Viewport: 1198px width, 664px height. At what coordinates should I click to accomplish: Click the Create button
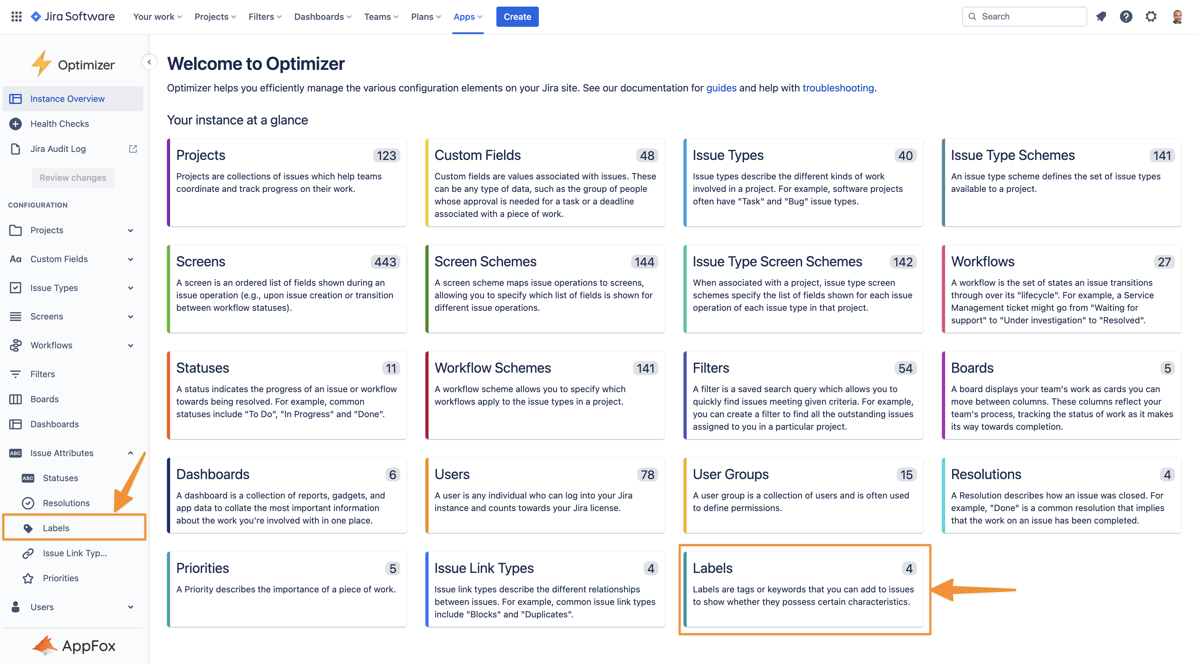pyautogui.click(x=517, y=17)
